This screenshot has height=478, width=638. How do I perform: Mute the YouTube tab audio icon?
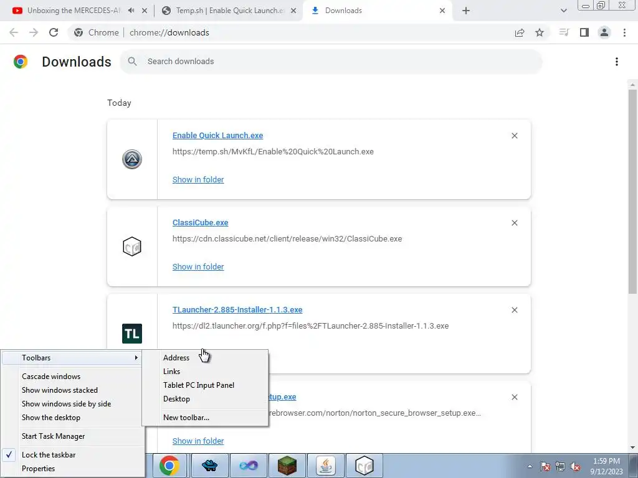pos(131,11)
